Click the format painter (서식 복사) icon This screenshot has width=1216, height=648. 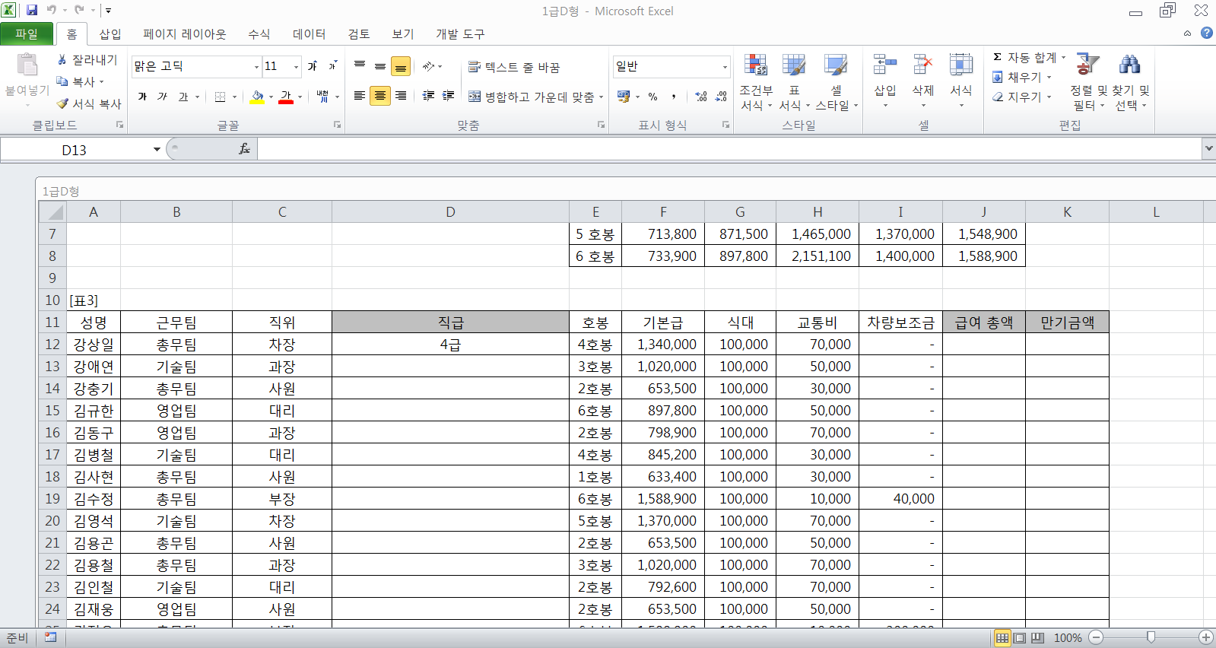(x=63, y=103)
